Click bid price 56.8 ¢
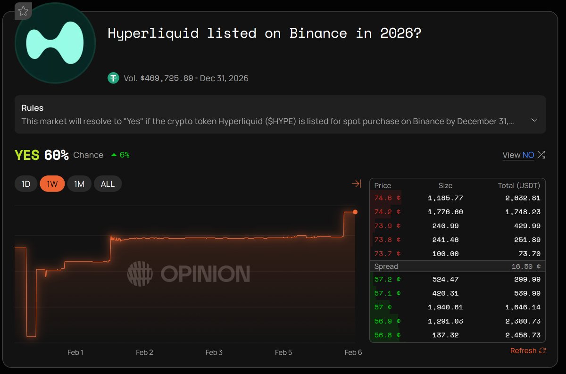Screen dimensions: 566x374 click(387, 335)
